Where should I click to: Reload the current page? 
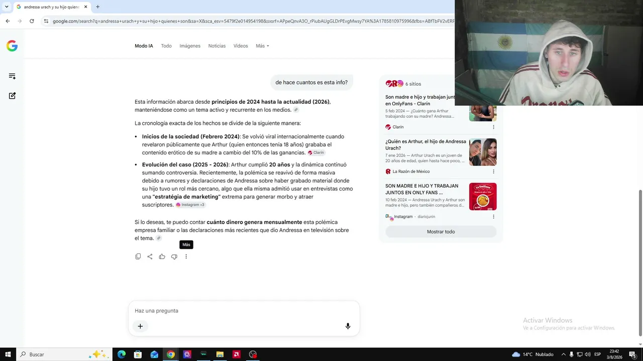[x=32, y=21]
